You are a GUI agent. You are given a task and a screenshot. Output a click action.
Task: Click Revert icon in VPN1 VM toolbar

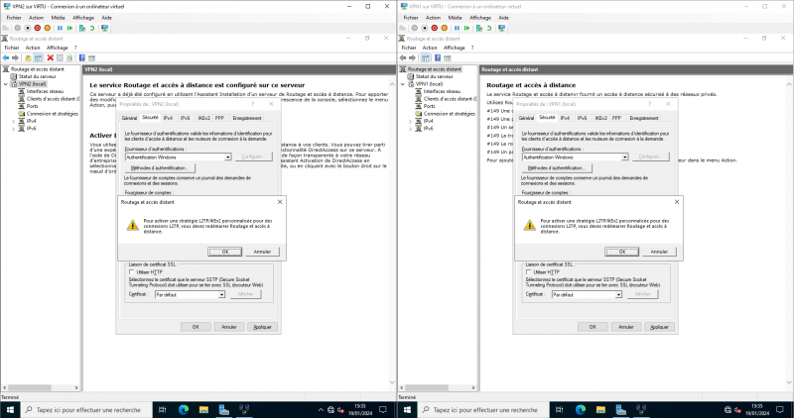point(489,29)
